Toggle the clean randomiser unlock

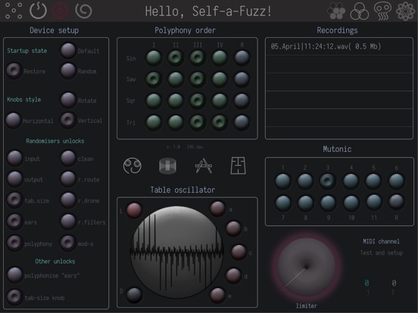coord(68,158)
